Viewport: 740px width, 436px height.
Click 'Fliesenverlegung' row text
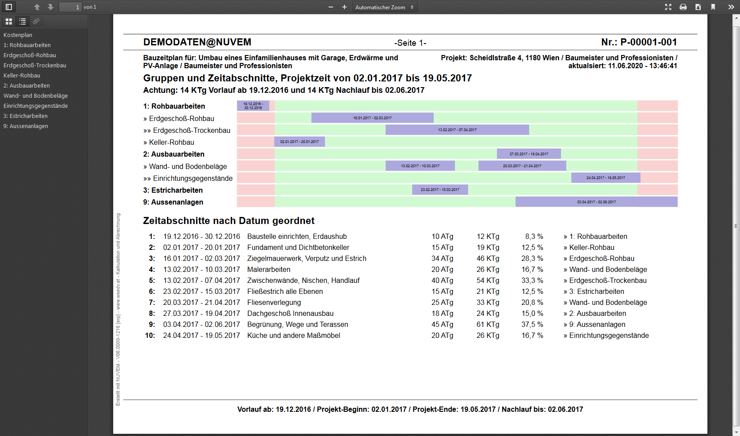(274, 303)
